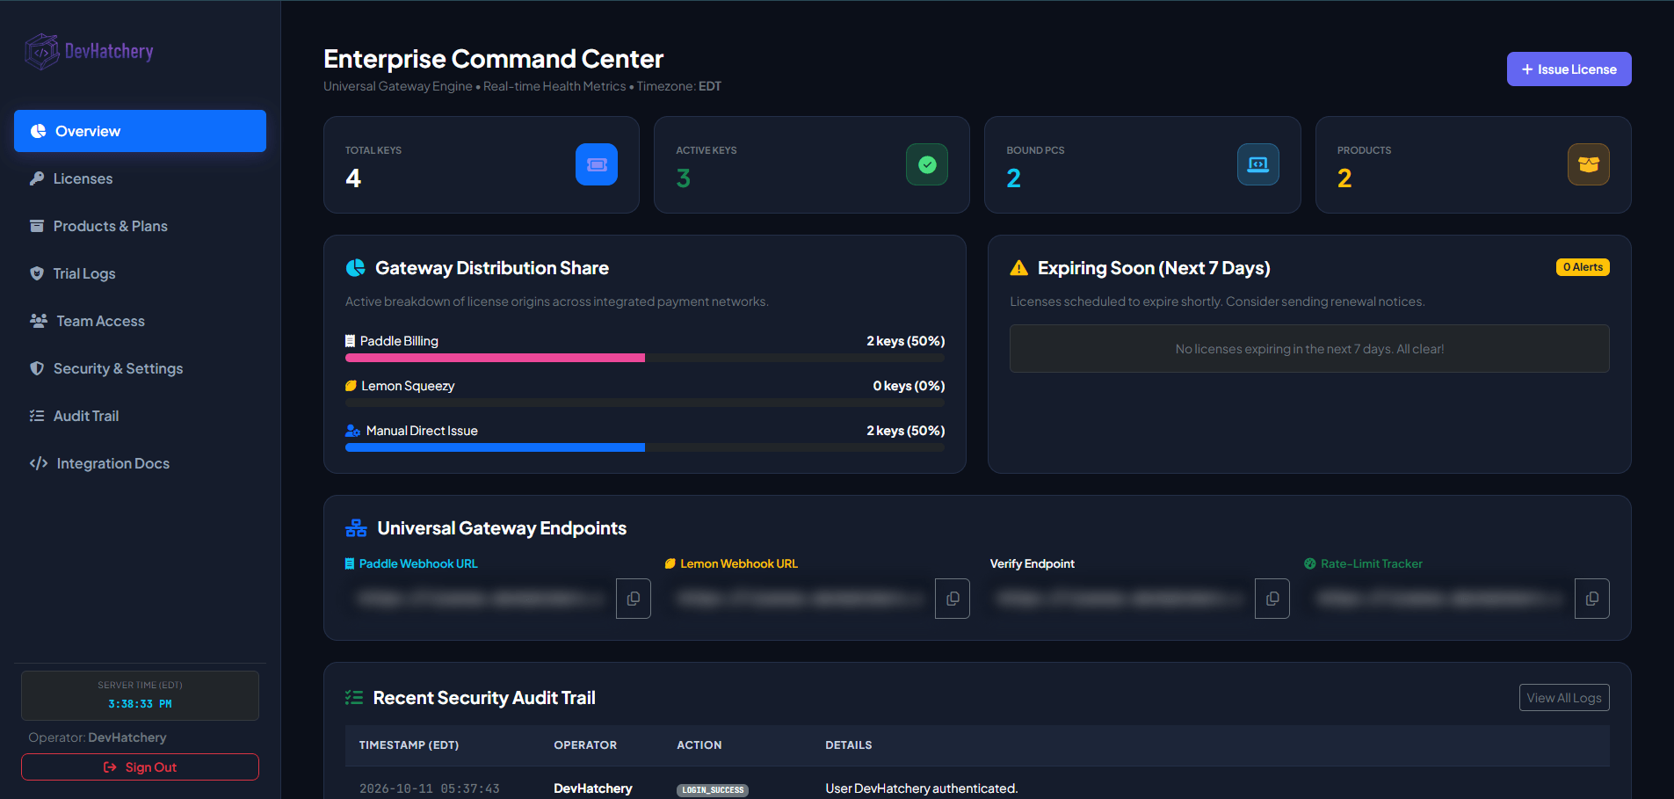Copy the Verify Endpoint URL
Image resolution: width=1674 pixels, height=799 pixels.
click(1272, 599)
